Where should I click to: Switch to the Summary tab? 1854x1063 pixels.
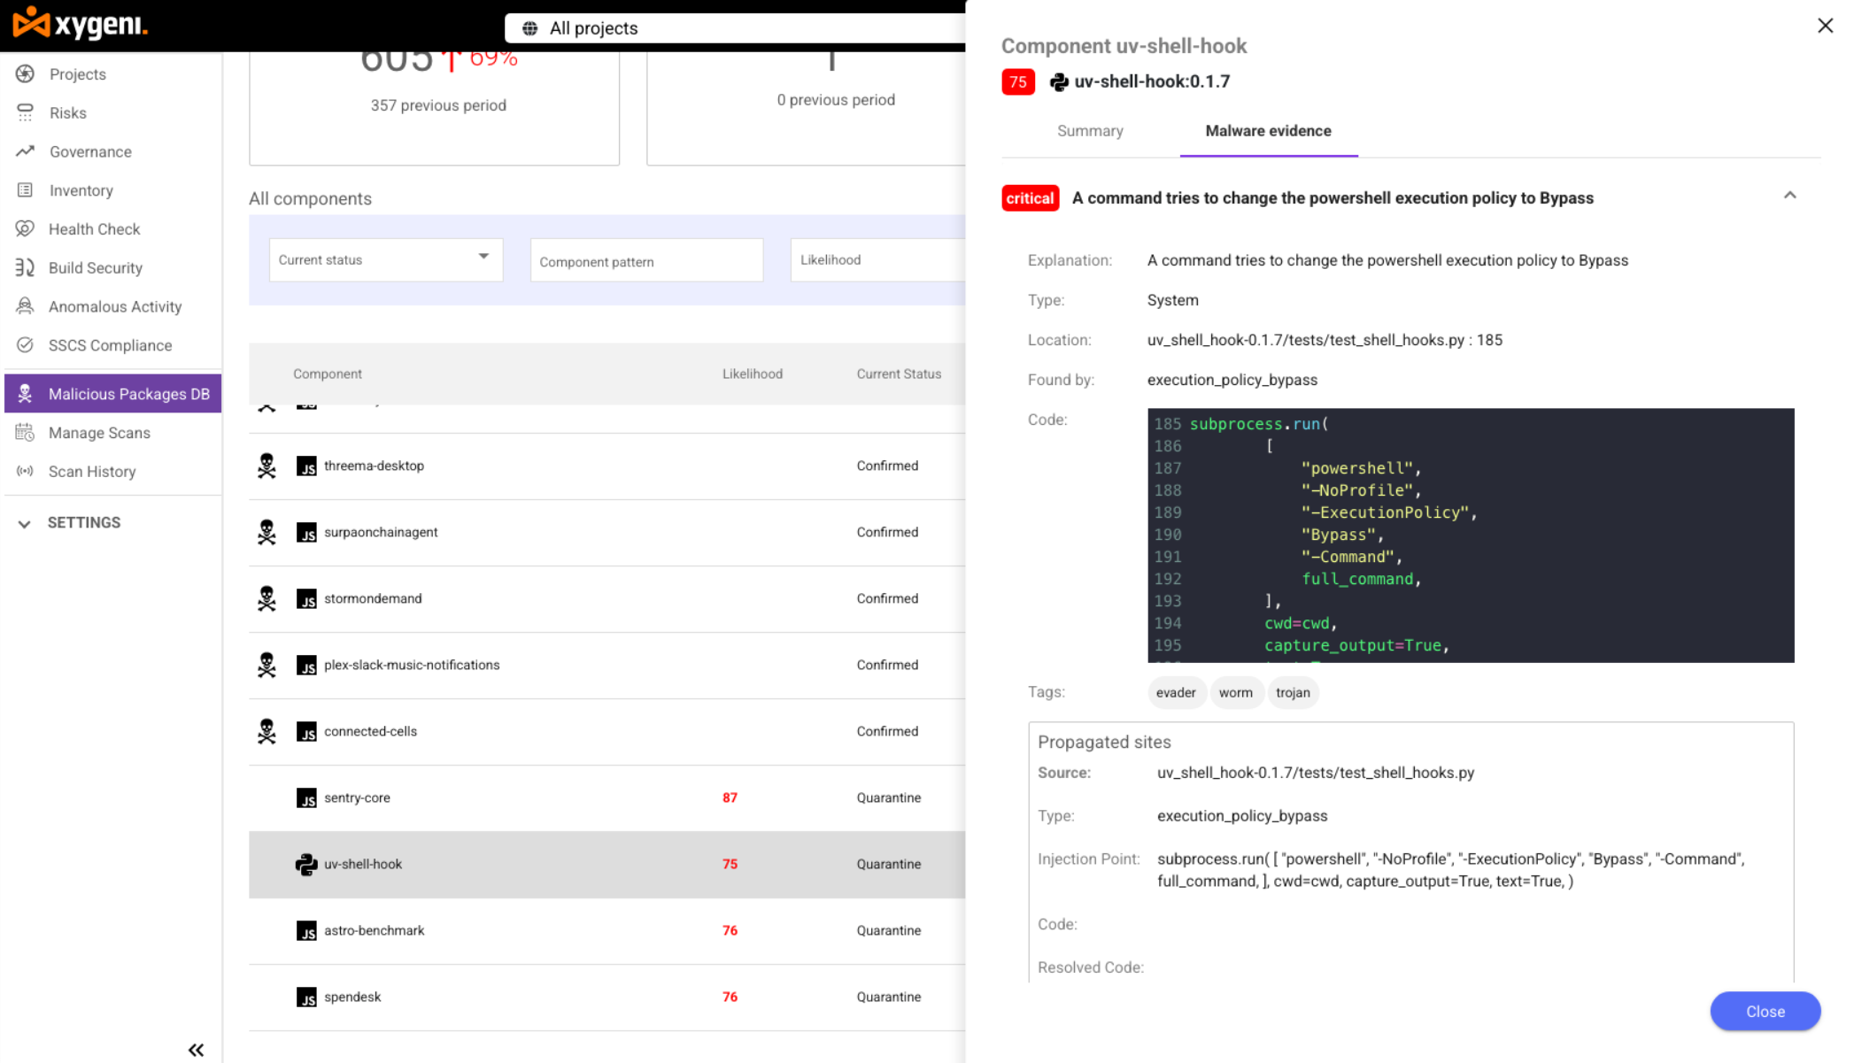click(x=1089, y=131)
